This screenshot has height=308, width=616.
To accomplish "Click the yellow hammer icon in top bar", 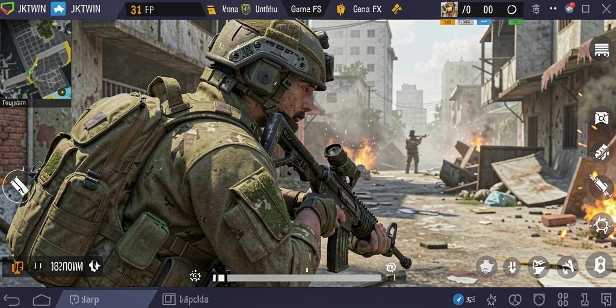I will (x=396, y=8).
